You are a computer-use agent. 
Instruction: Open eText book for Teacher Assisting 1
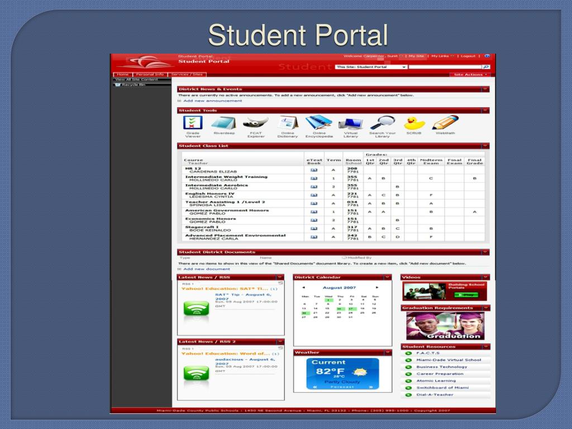(314, 203)
